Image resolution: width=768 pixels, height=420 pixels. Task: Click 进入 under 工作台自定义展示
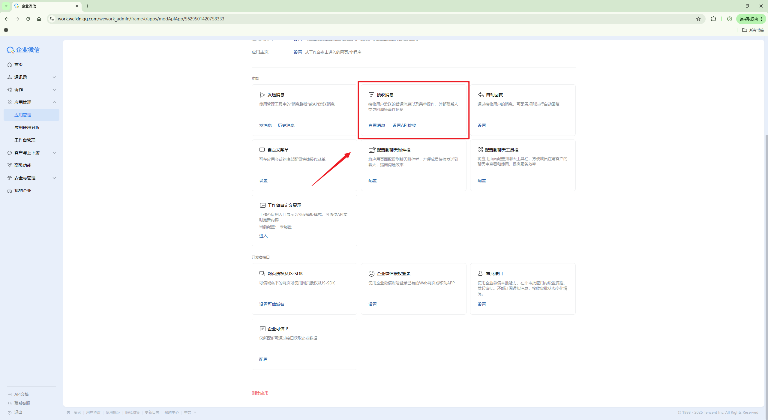[x=263, y=236]
